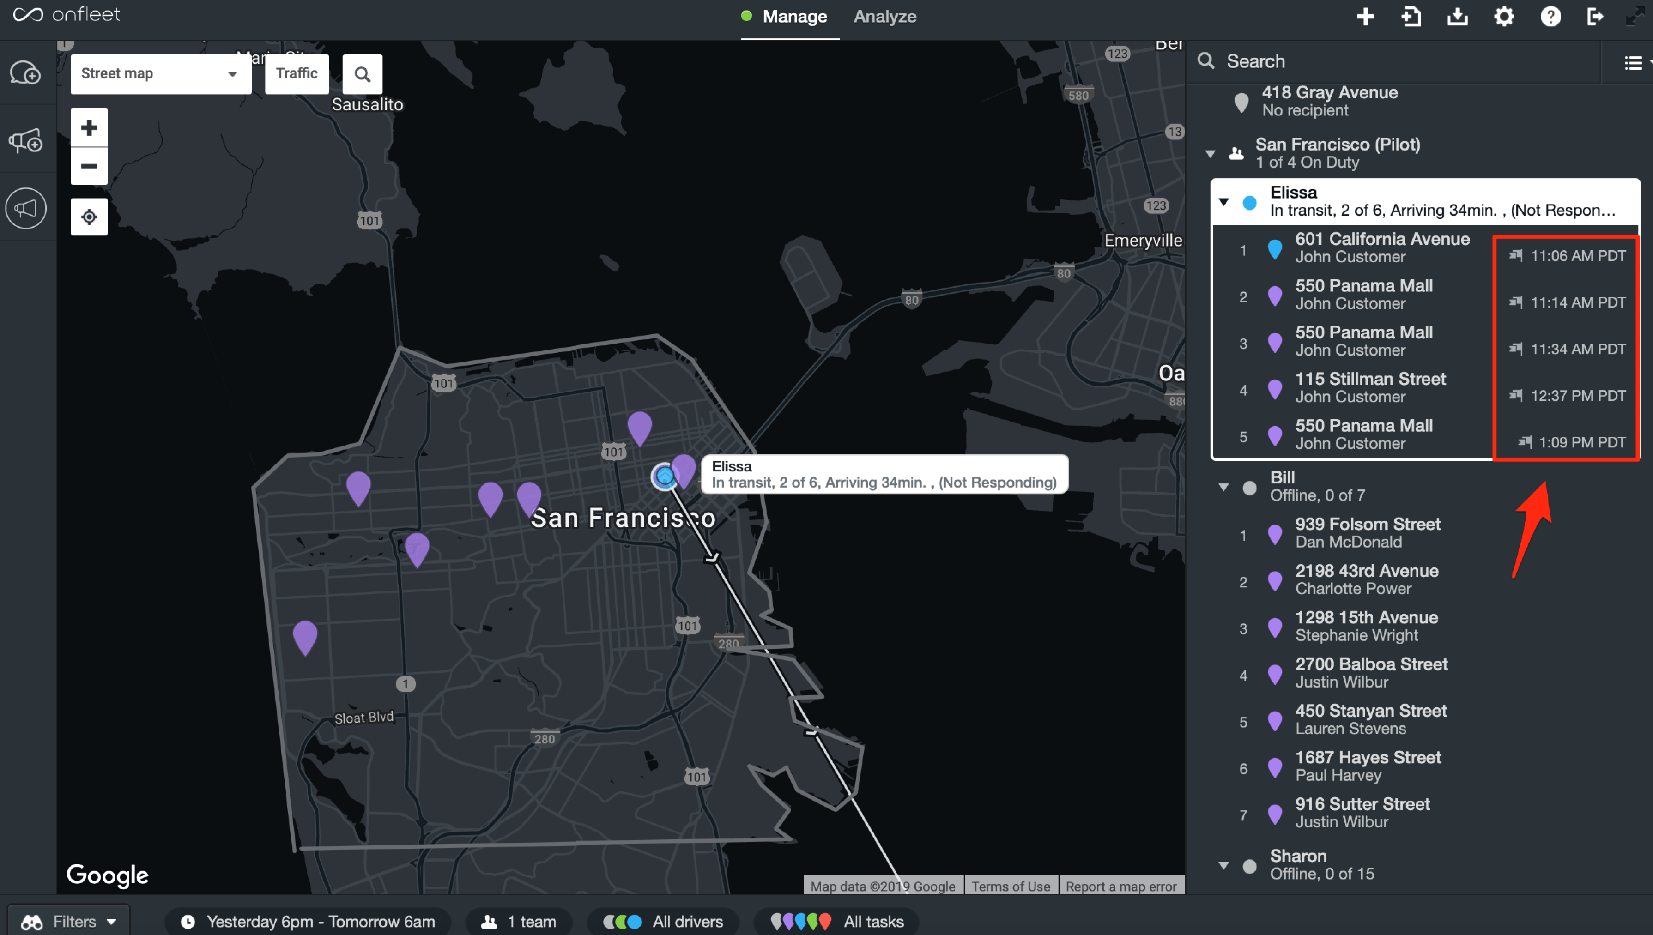1653x935 pixels.
Task: Click the Terms of Use link
Action: pos(1010,886)
